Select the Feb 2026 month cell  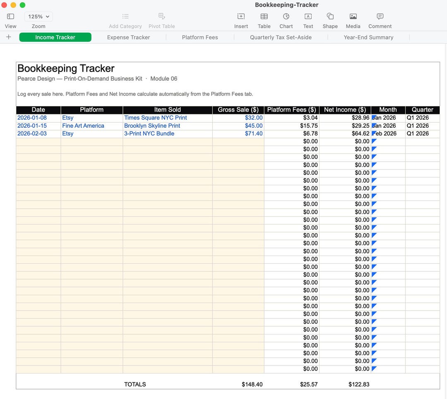388,134
